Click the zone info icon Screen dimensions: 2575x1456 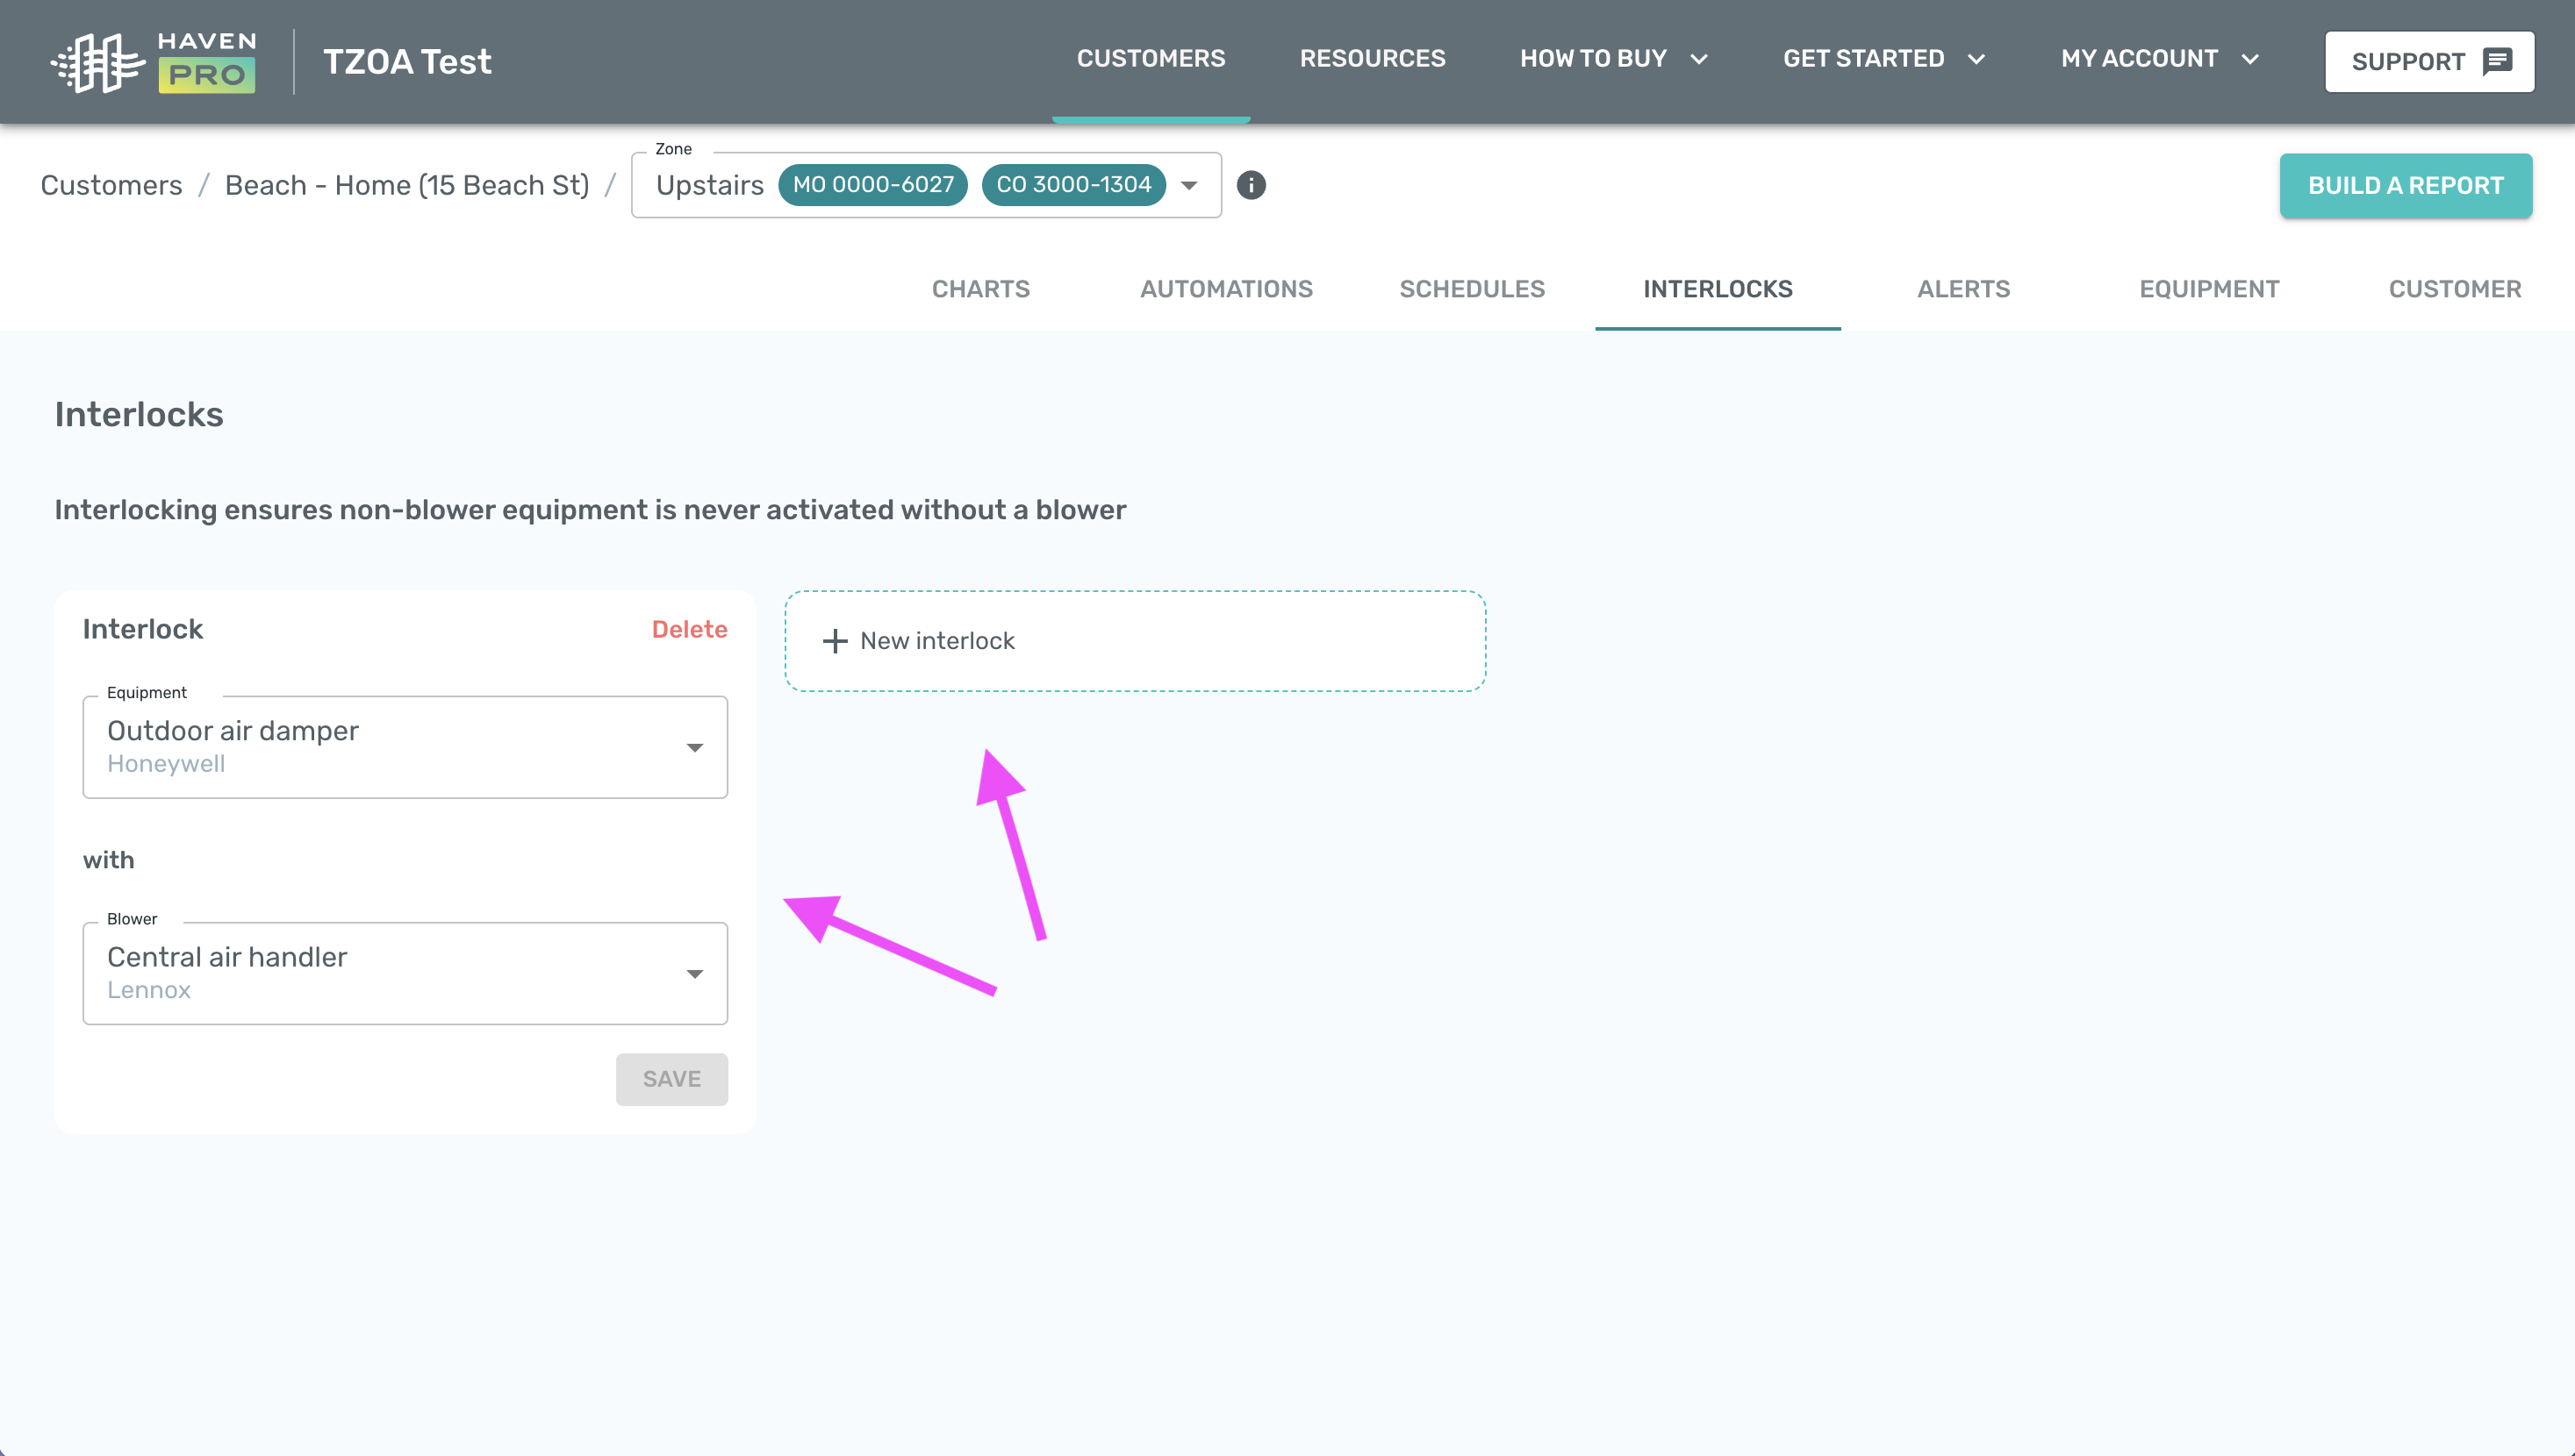tap(1251, 185)
